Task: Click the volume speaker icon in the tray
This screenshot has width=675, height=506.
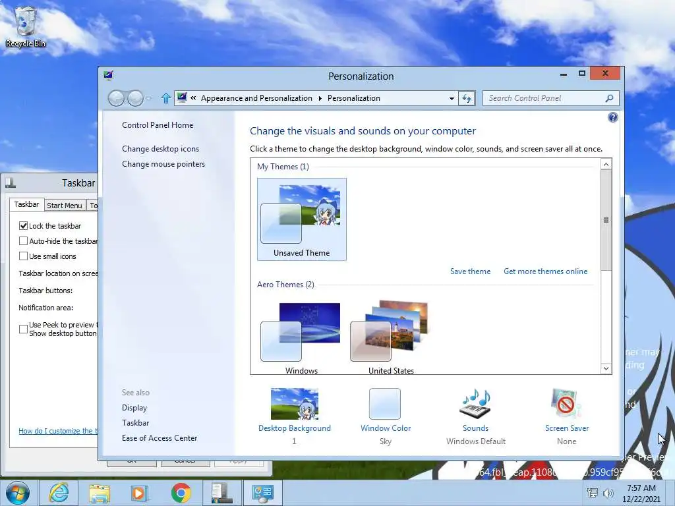Action: tap(608, 493)
